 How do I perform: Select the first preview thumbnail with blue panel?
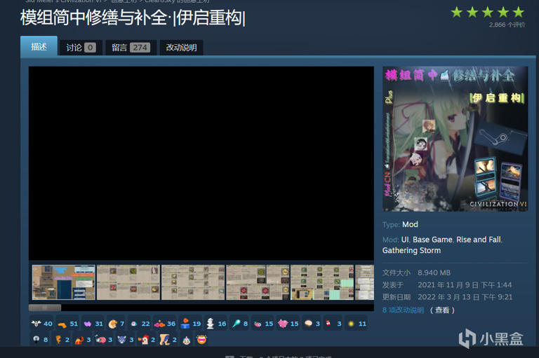(x=64, y=282)
